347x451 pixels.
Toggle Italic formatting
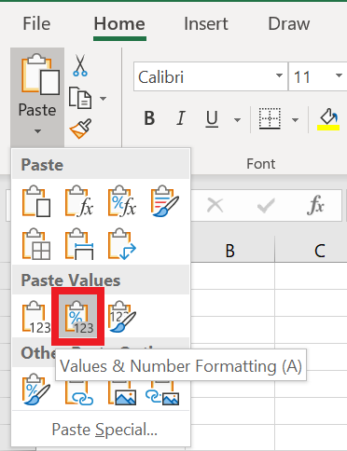click(x=181, y=118)
